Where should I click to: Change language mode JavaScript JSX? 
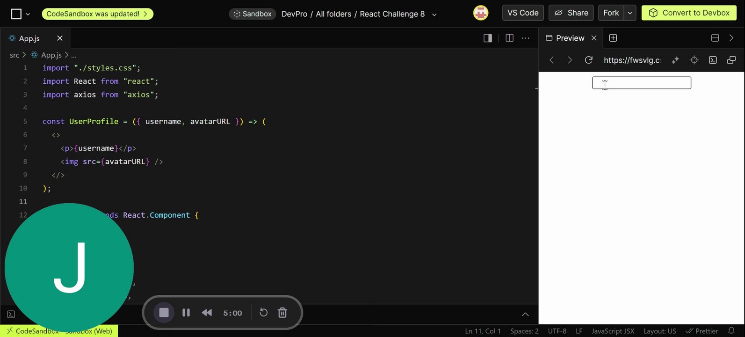pos(613,331)
